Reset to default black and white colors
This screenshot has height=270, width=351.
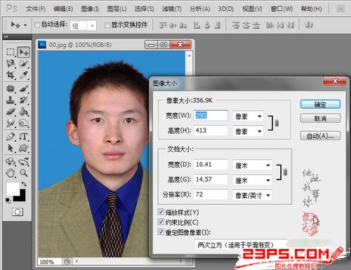tap(8, 201)
